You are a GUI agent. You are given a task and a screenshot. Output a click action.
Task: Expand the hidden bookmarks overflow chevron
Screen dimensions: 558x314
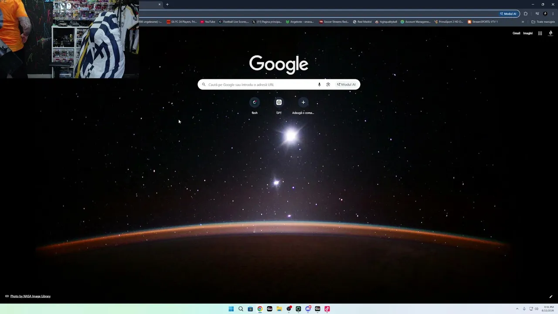tap(523, 22)
